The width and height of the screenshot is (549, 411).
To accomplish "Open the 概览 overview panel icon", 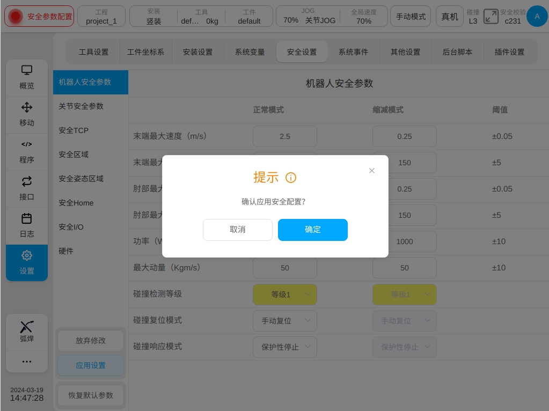I will (x=27, y=70).
